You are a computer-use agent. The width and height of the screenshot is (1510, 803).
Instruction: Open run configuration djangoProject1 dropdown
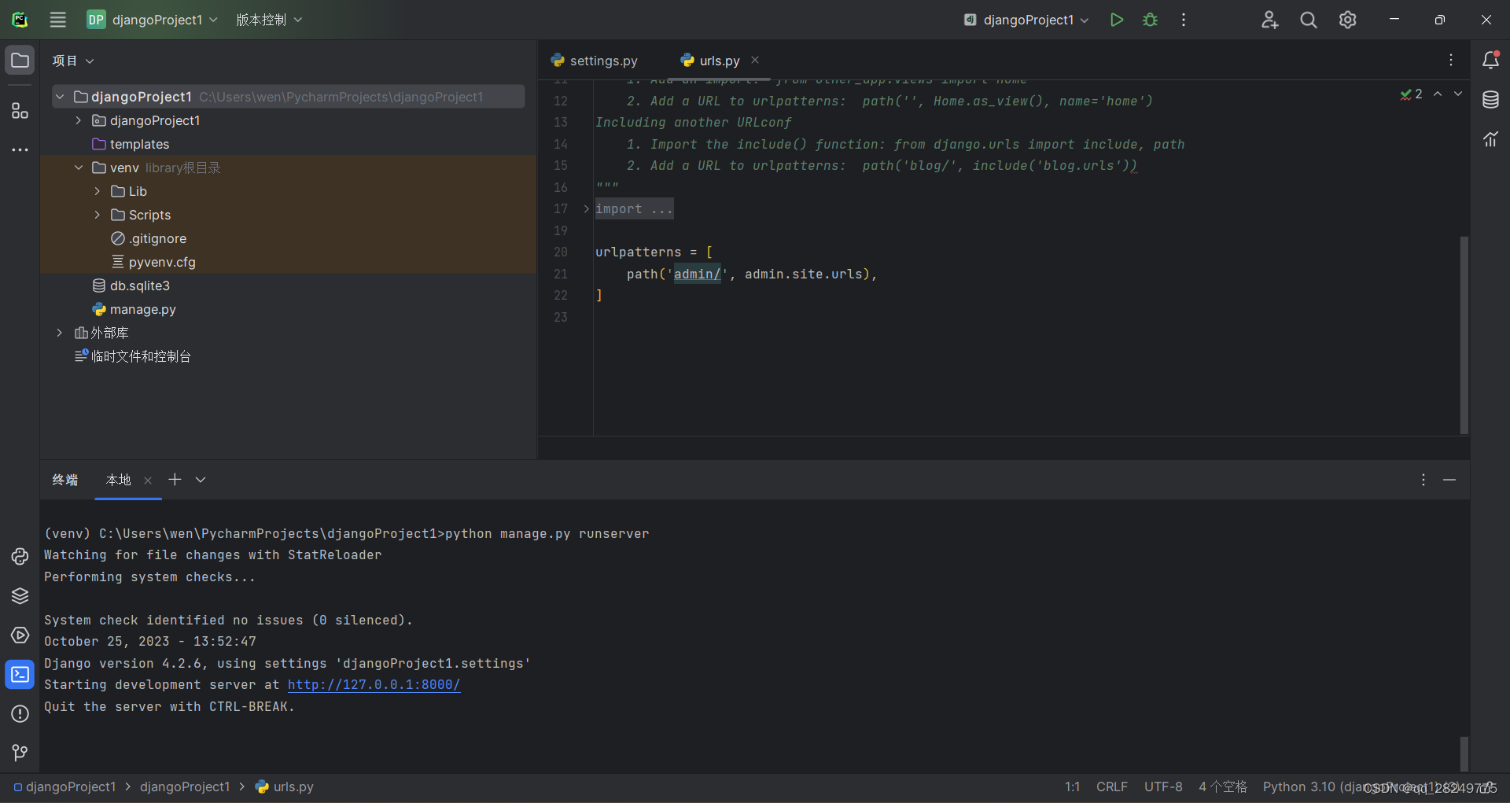pos(1026,20)
